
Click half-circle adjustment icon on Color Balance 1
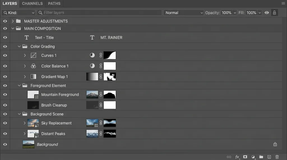click(92, 66)
